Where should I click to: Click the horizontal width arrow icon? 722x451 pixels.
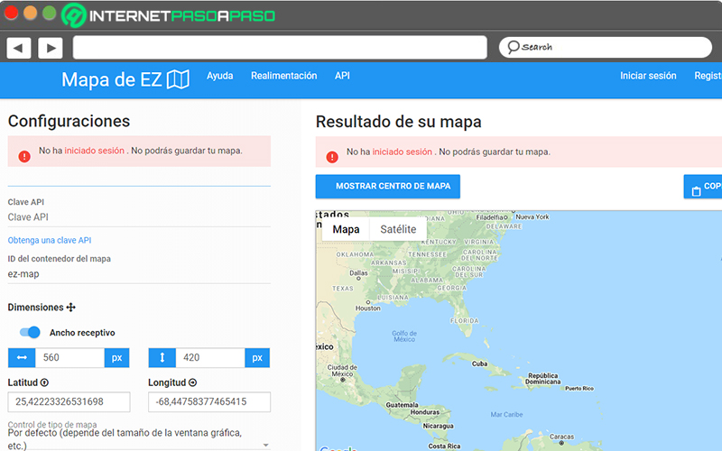pos(22,357)
